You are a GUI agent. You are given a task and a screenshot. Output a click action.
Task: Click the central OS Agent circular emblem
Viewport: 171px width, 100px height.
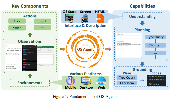(x=85, y=49)
